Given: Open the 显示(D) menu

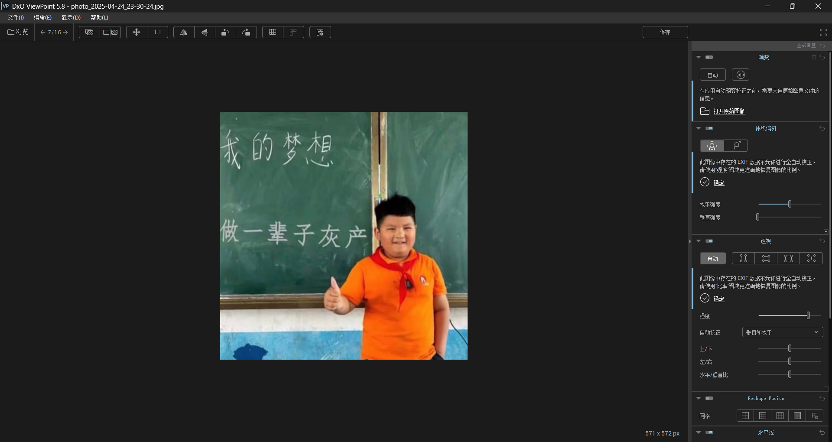Looking at the screenshot, I should click(x=71, y=18).
